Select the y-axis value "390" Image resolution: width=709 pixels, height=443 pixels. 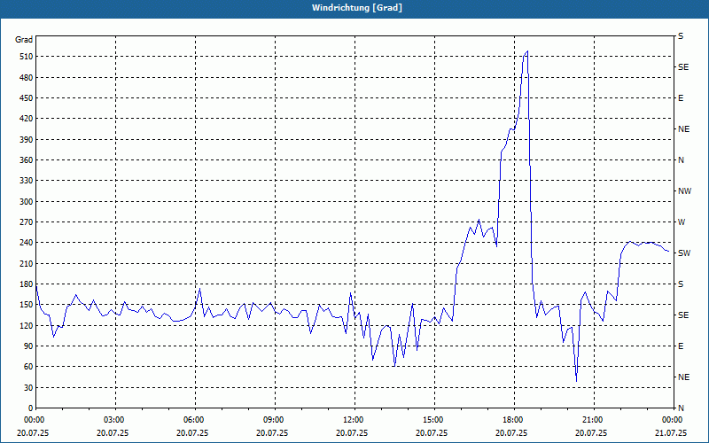tap(27, 140)
